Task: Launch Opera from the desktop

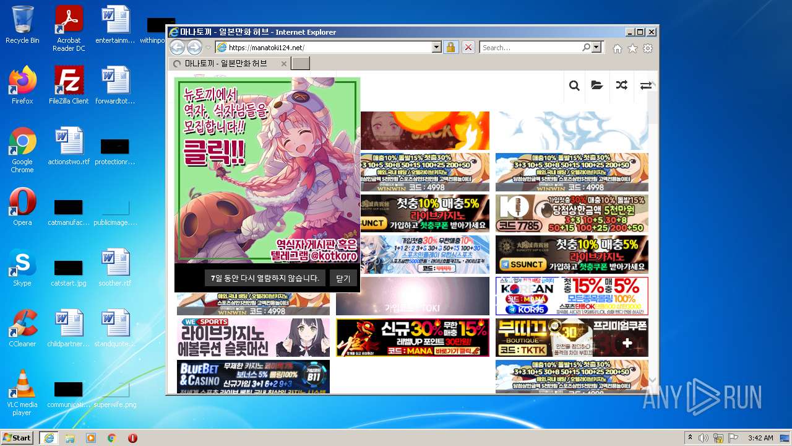Action: click(x=22, y=207)
